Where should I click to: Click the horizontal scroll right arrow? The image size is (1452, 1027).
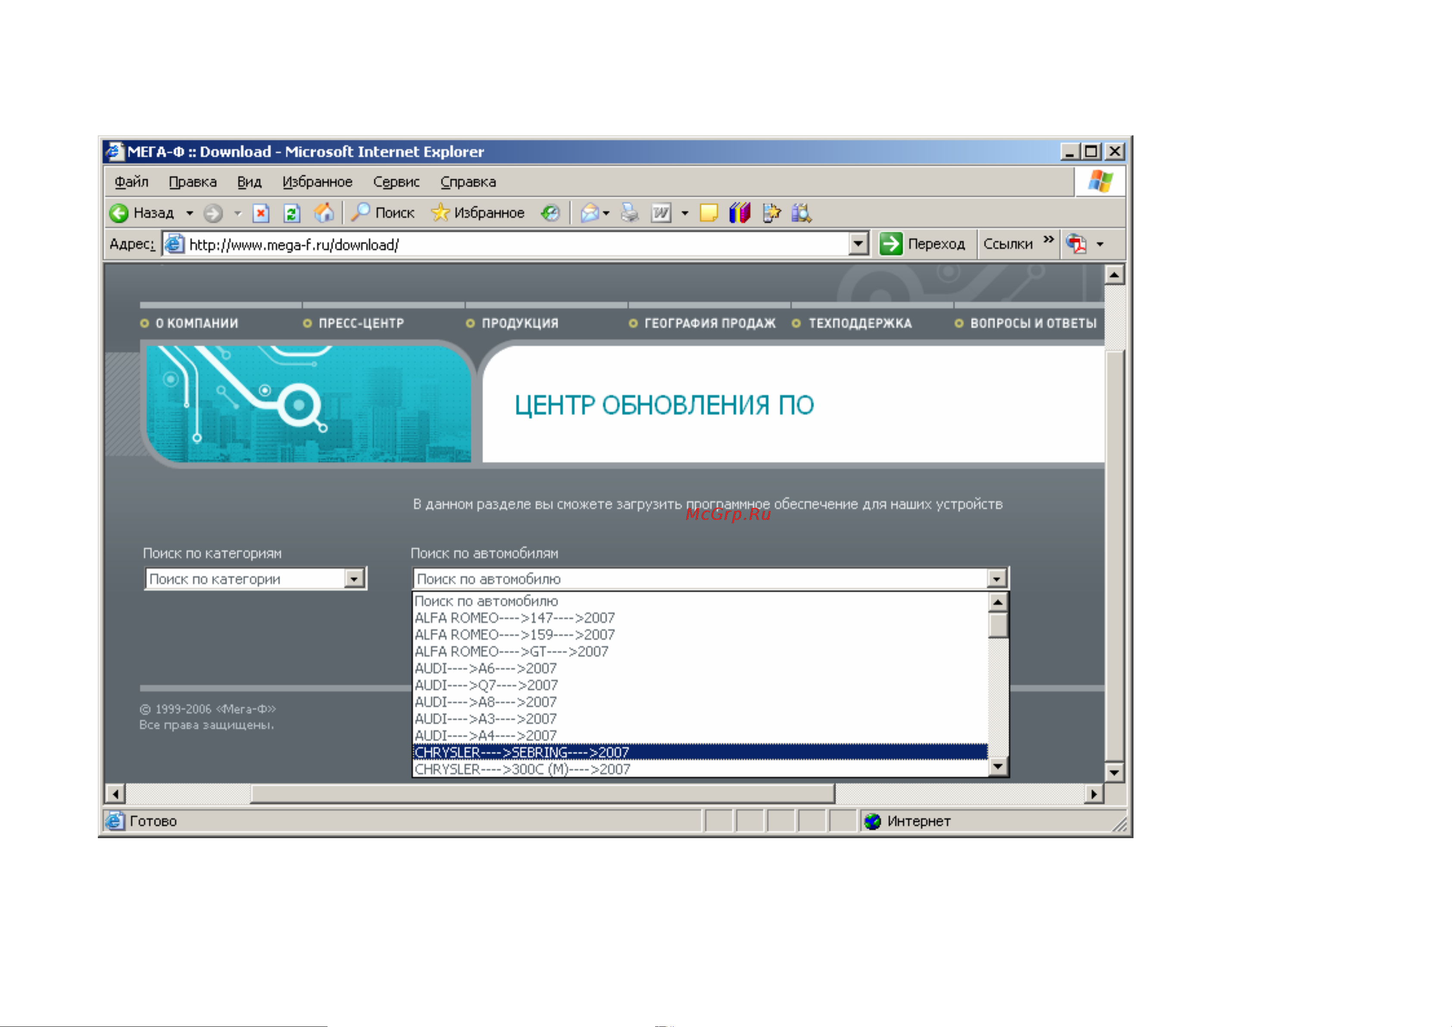point(1094,793)
